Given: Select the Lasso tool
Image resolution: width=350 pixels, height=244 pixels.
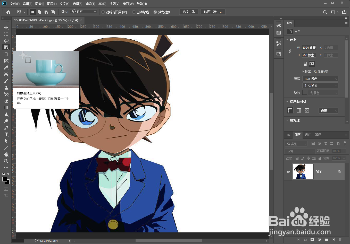Looking at the screenshot, I should tap(6, 41).
